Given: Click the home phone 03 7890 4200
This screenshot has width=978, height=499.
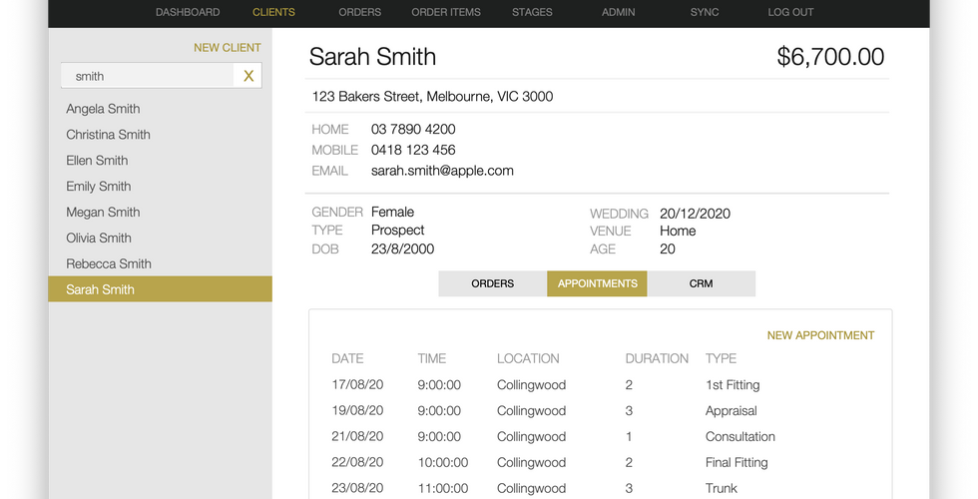Looking at the screenshot, I should pyautogui.click(x=413, y=129).
